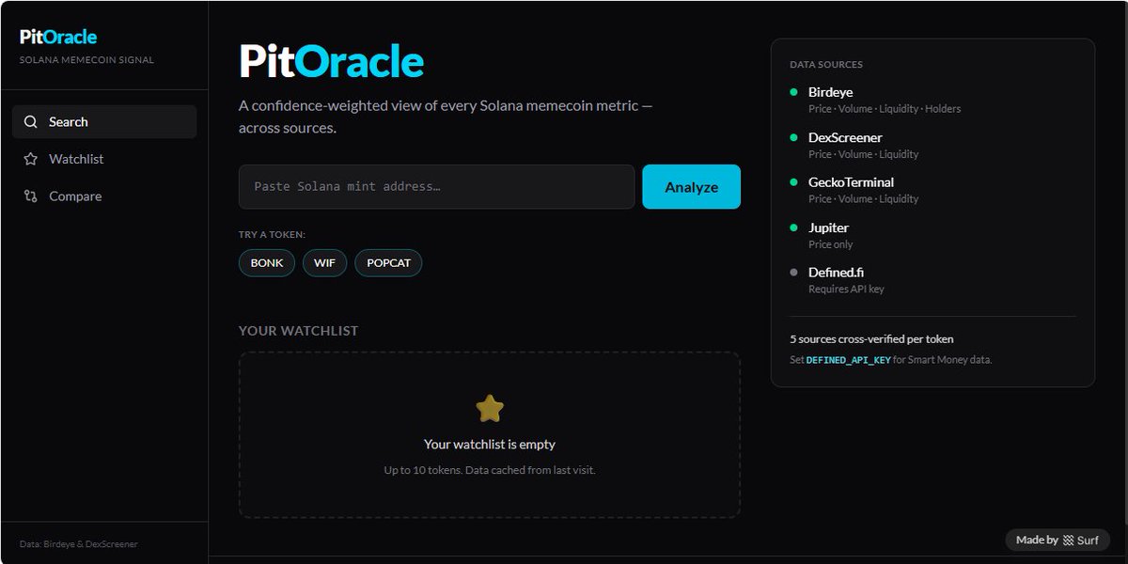Viewport: 1128px width, 564px height.
Task: Click the DEFINED_API_KEY code text
Action: pos(848,360)
